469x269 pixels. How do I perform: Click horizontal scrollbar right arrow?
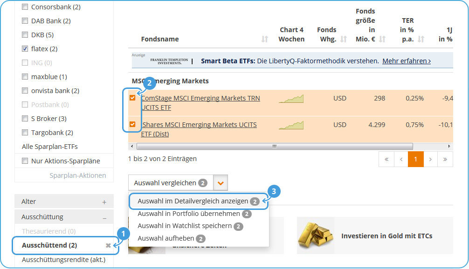pyautogui.click(x=449, y=146)
